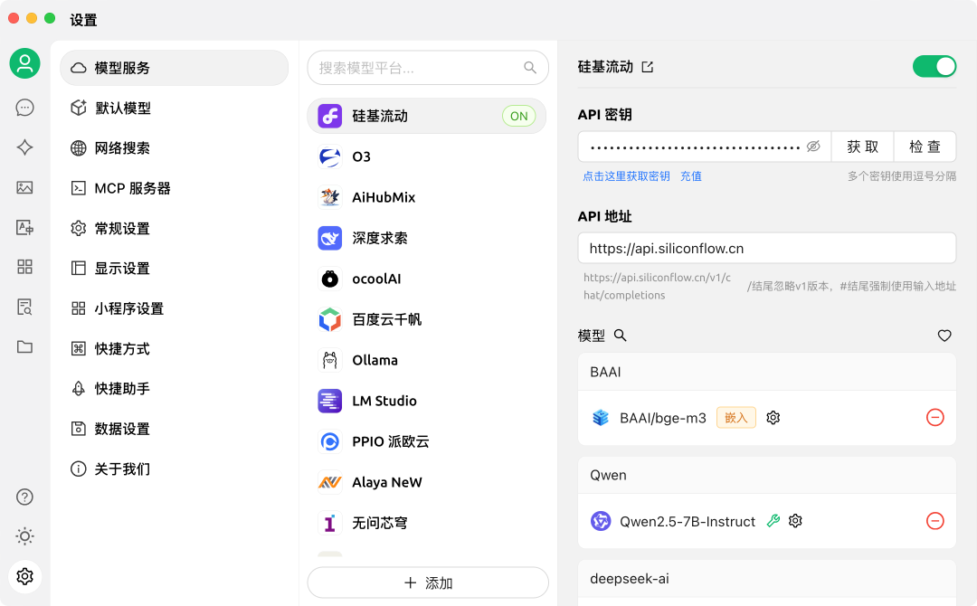977x606 pixels.
Task: Open 小程序设置 settings section
Action: point(174,308)
